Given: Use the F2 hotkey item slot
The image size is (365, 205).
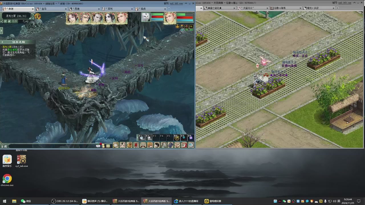Looking at the screenshot, I should pos(149,138).
